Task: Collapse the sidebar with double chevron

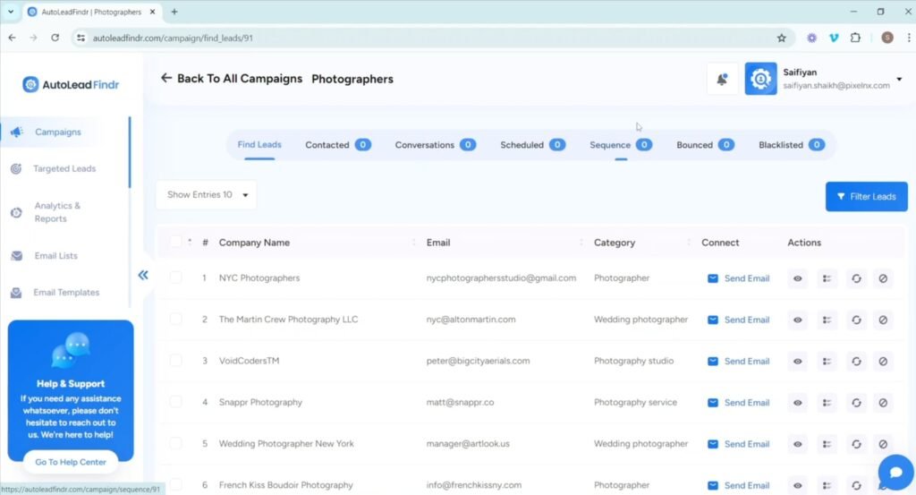Action: [x=143, y=275]
